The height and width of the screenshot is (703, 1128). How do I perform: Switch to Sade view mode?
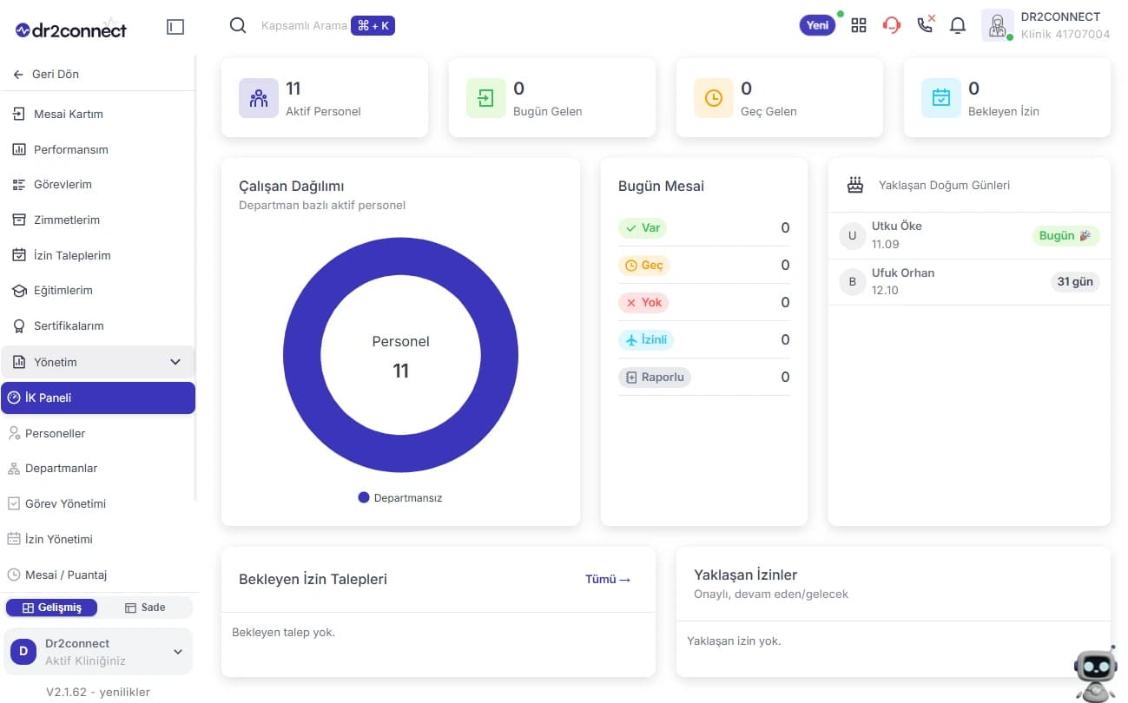(145, 608)
